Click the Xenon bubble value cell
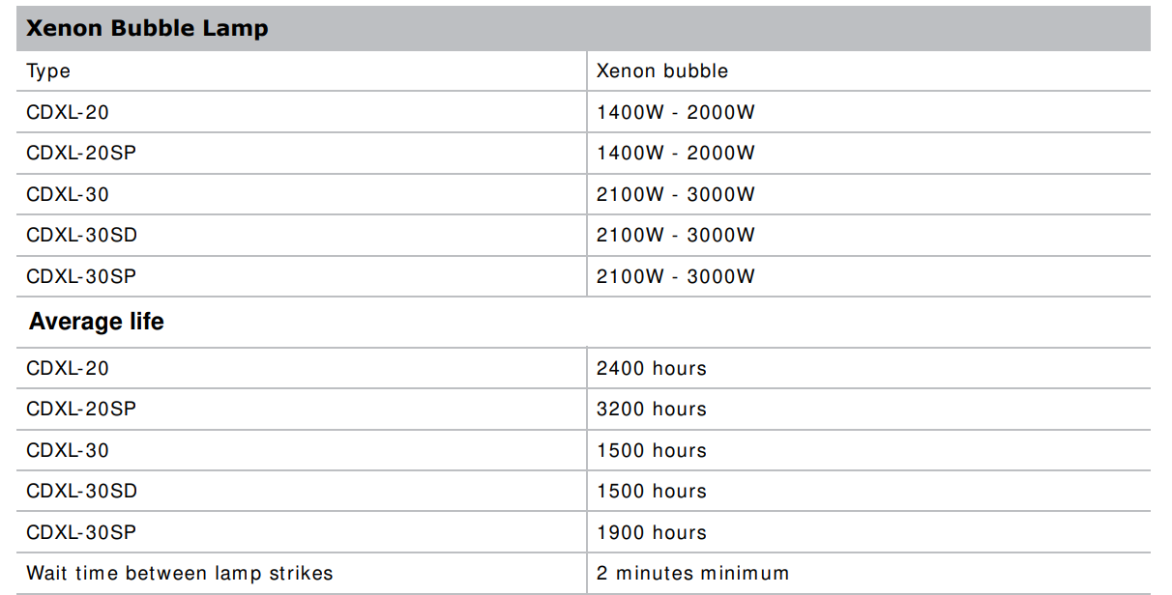1172x595 pixels. 662,71
